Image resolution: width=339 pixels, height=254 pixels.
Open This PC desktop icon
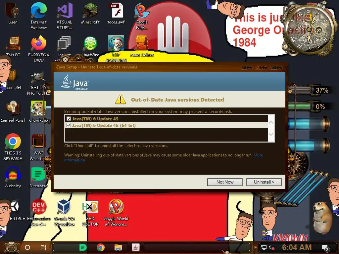pos(13,46)
